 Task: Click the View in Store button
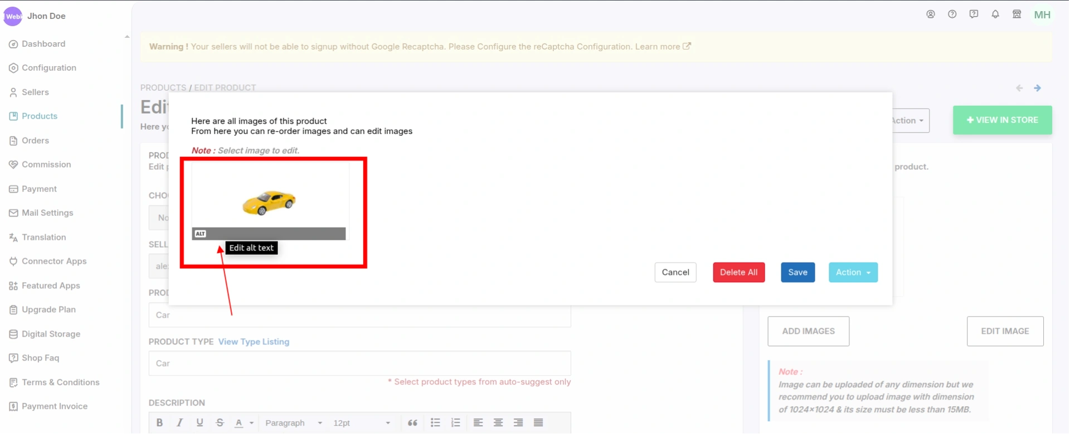click(1003, 120)
